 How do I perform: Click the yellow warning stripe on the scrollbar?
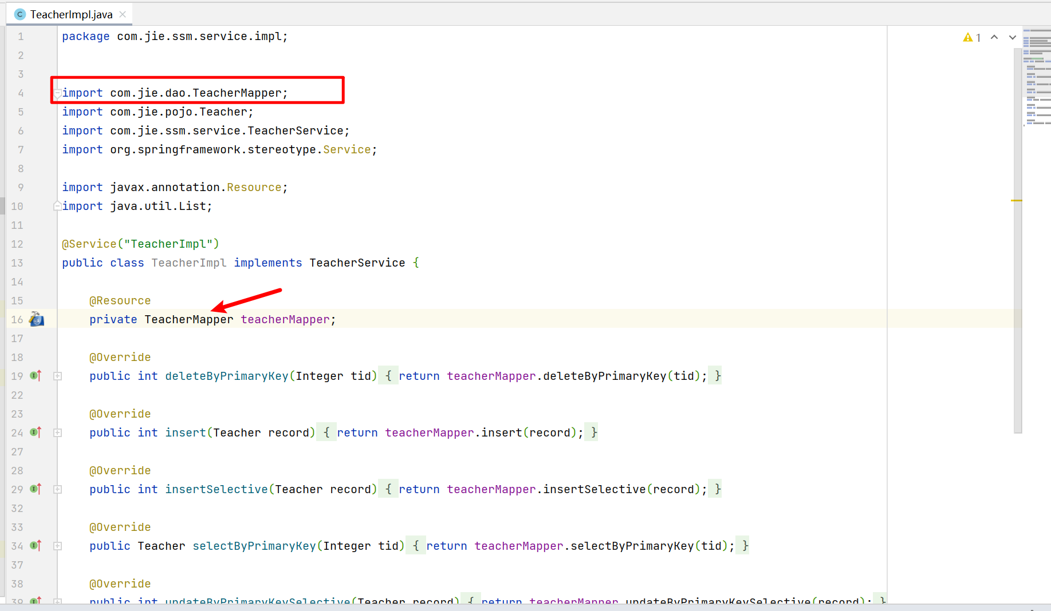point(1016,200)
